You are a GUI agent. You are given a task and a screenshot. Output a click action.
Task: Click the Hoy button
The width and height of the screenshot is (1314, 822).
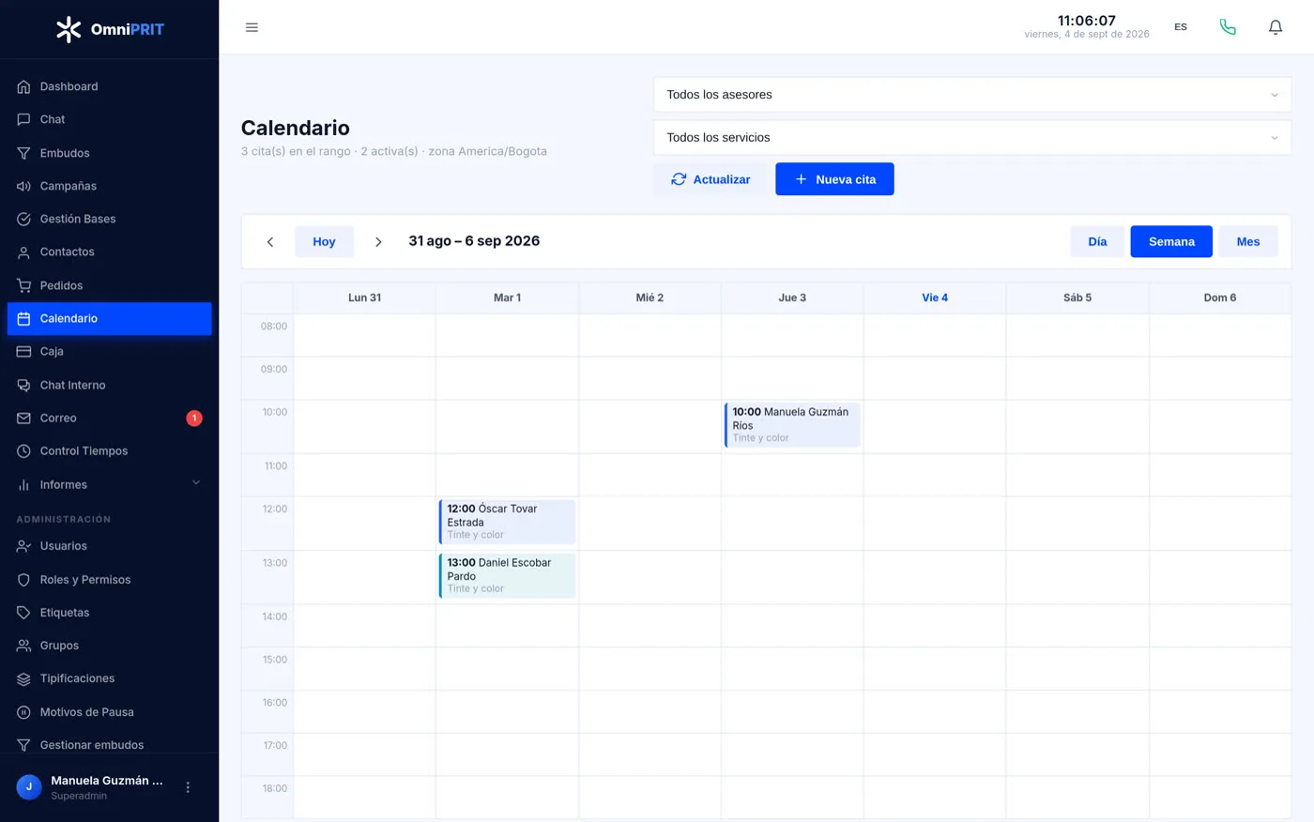(324, 241)
